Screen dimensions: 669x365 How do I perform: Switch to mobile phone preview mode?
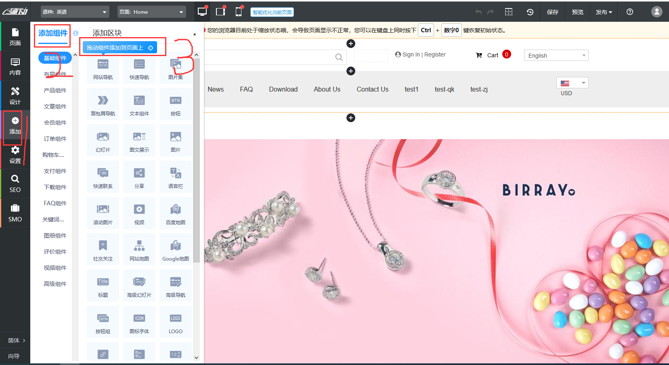[x=239, y=12]
